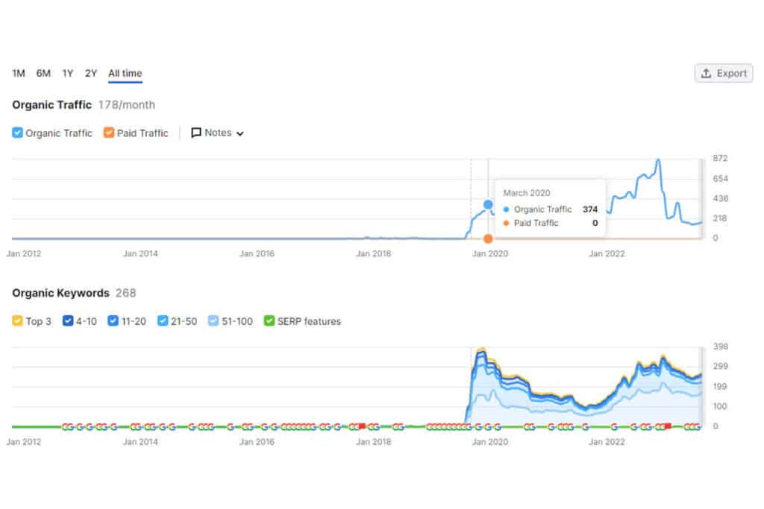The height and width of the screenshot is (509, 764).
Task: Click the red flag marker near Jan 2018
Action: (362, 426)
